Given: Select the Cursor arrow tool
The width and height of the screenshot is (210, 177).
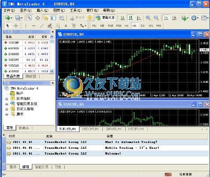Looking at the screenshot, I should 8,26.
